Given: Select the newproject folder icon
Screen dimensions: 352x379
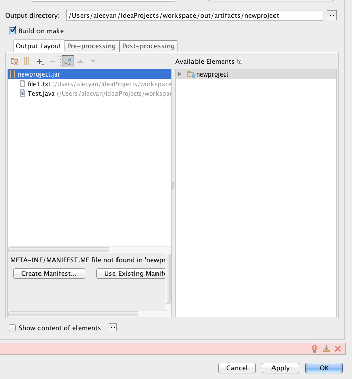Looking at the screenshot, I should pyautogui.click(x=191, y=74).
